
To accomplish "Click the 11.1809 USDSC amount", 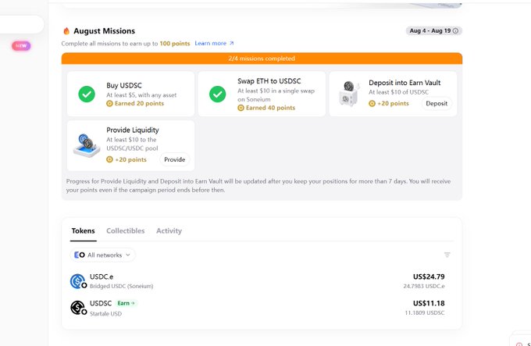I will point(425,313).
